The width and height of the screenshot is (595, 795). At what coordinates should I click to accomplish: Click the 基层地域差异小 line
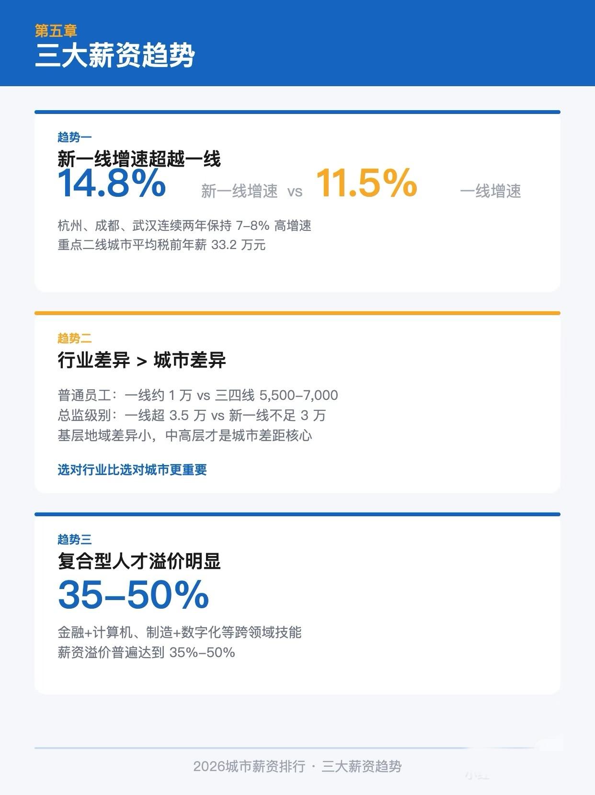click(x=184, y=435)
